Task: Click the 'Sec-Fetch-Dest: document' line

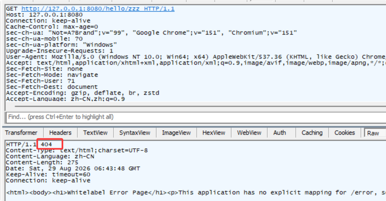Action: tap(52, 87)
